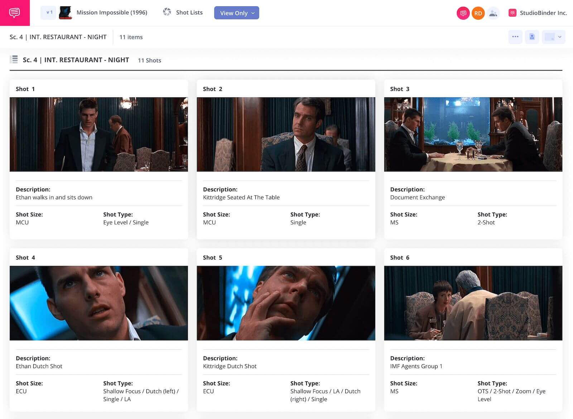Click the orange RD user avatar
573x419 pixels.
[x=478, y=13]
